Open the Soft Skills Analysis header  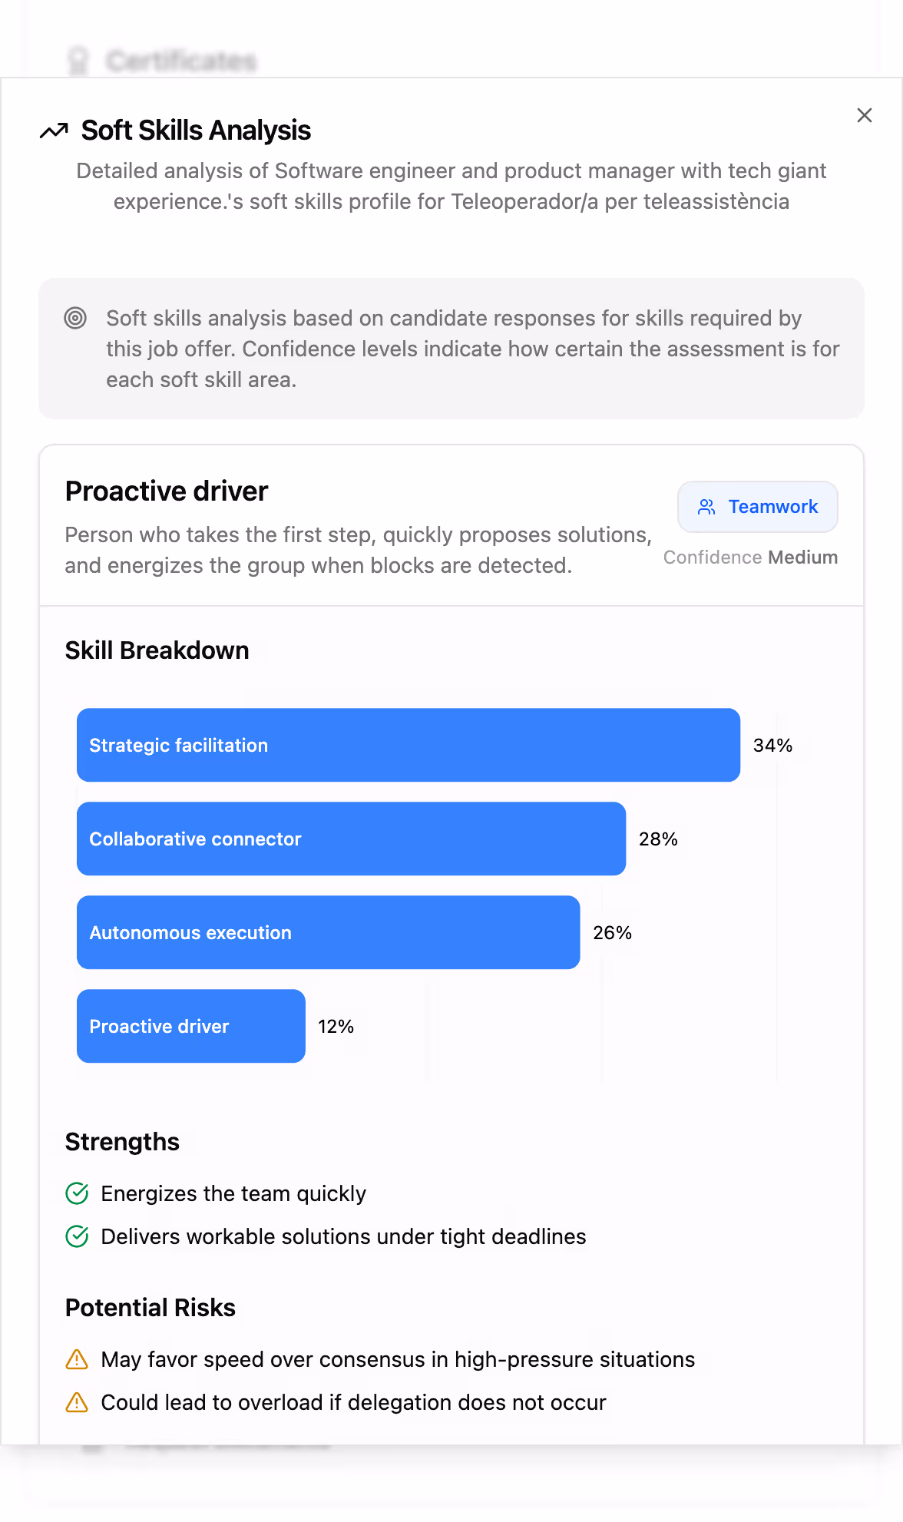[195, 130]
